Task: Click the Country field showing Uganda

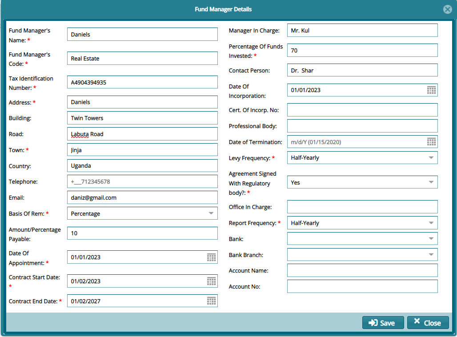Action: [142, 165]
